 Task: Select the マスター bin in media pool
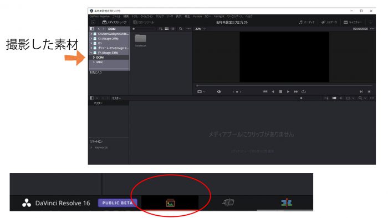pos(98,103)
